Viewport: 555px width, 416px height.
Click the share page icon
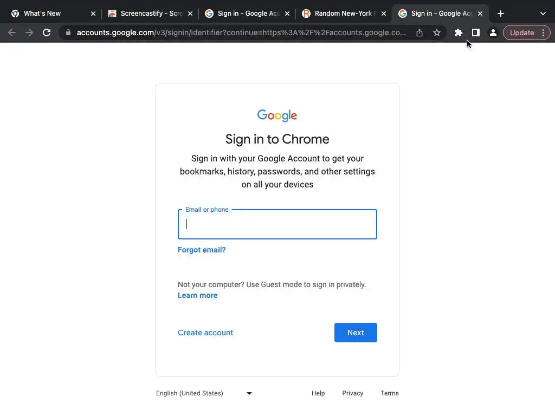[420, 32]
